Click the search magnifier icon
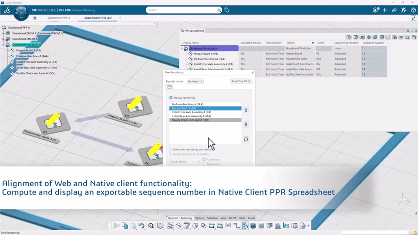The height and width of the screenshot is (235, 418). click(219, 10)
